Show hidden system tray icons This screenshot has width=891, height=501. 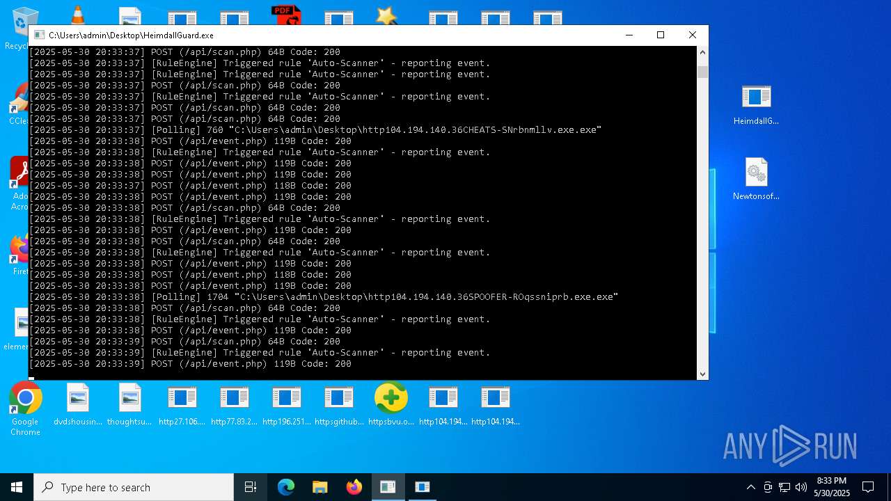coord(750,487)
